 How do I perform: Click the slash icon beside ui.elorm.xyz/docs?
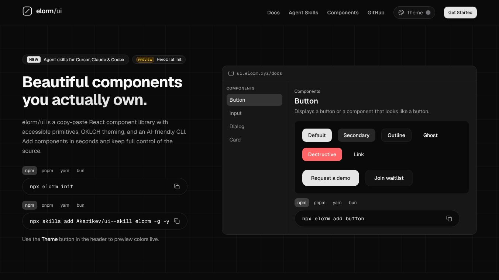(231, 73)
